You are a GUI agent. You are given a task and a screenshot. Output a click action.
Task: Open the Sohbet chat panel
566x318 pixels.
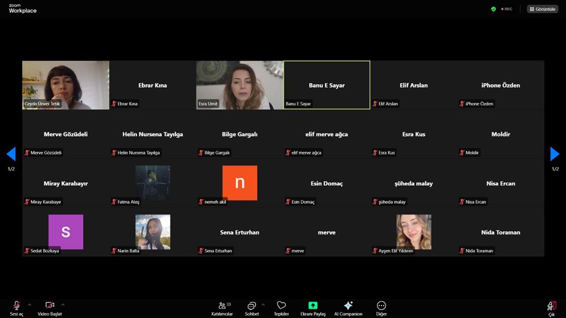click(252, 306)
